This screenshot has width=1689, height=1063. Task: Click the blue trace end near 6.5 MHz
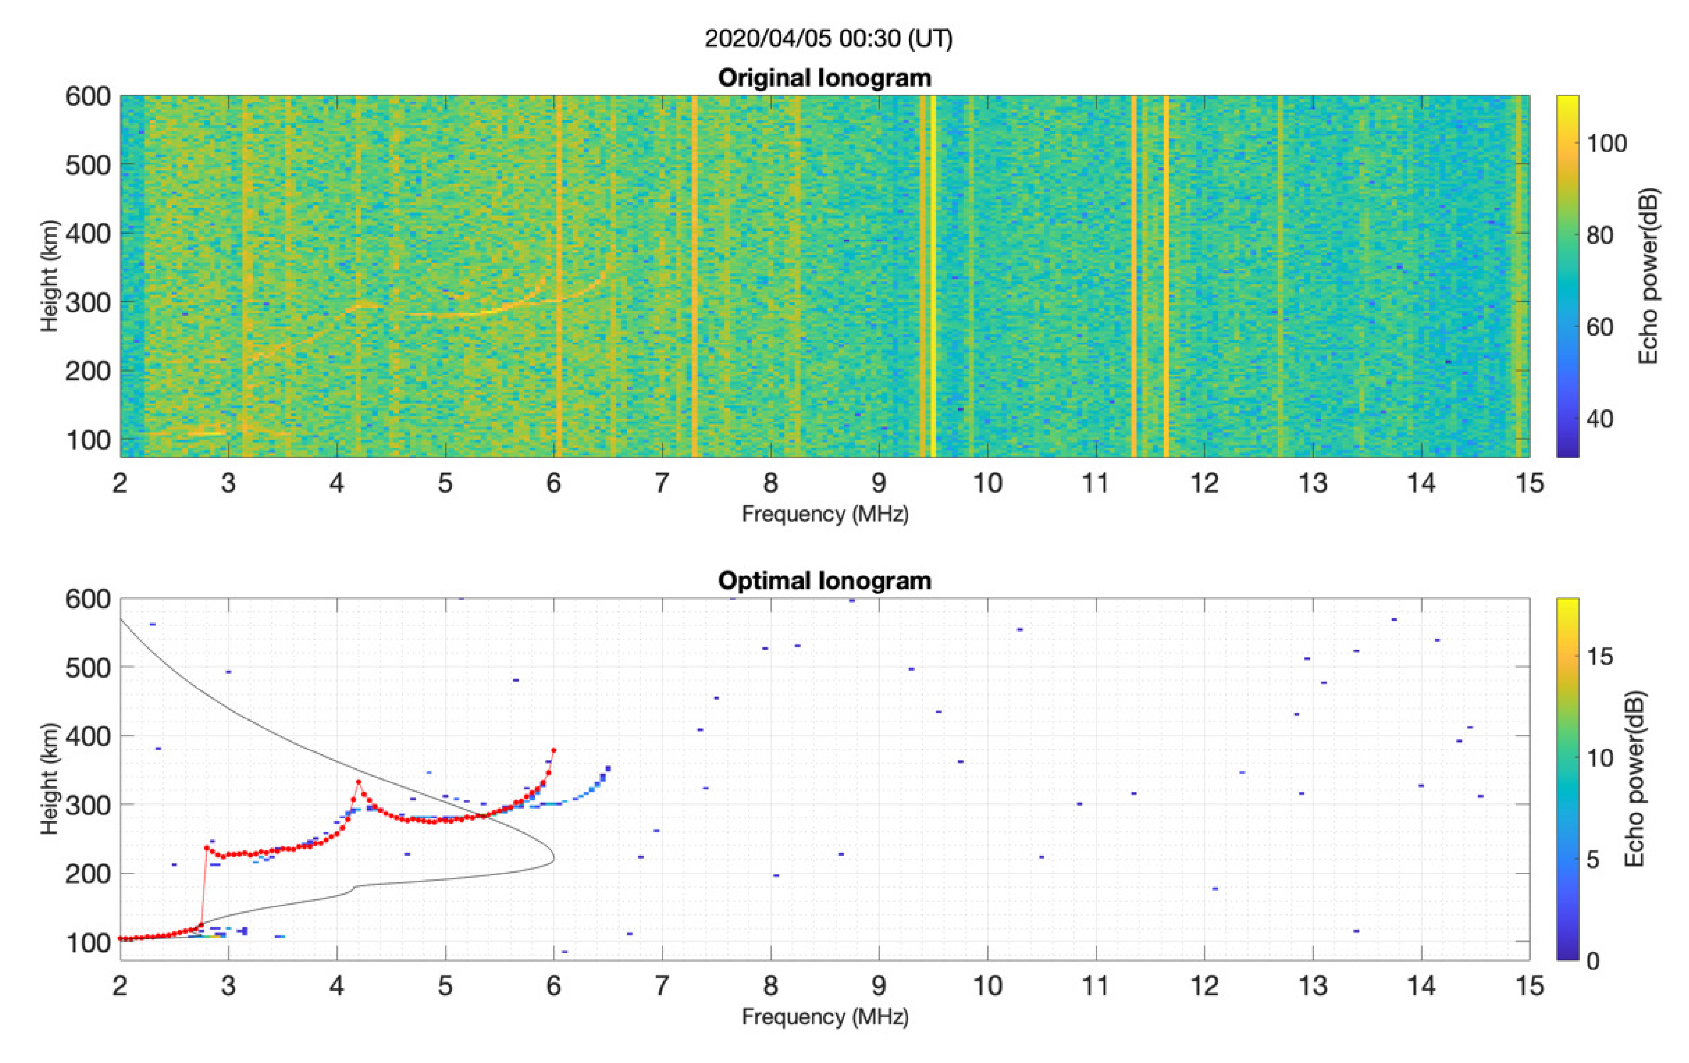coord(608,769)
